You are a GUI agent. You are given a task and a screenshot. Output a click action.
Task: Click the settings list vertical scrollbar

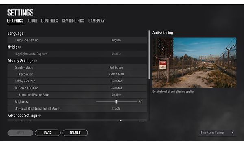click(x=149, y=55)
